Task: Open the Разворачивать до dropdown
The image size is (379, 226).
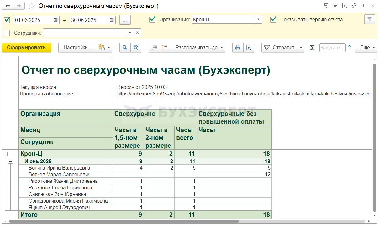Action: pyautogui.click(x=200, y=48)
